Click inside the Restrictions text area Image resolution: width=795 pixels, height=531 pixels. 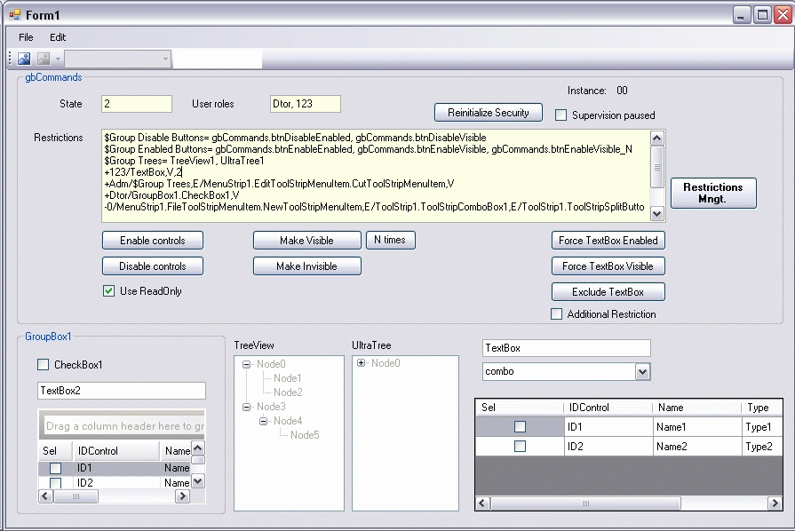pos(376,176)
